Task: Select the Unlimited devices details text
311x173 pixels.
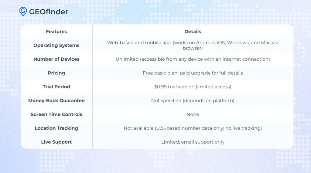Action: pos(193,59)
